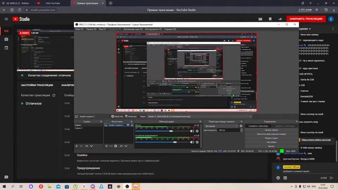The width and height of the screenshot is (338, 190).
Task: Open the Вид menu in OBS
Action: click(102, 29)
